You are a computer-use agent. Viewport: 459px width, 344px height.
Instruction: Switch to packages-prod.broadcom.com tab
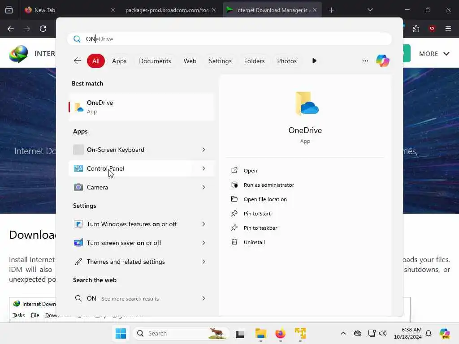click(170, 10)
